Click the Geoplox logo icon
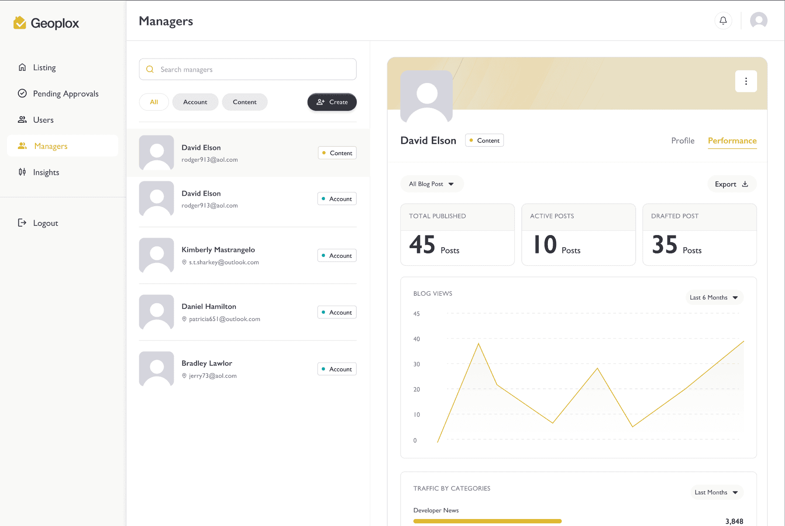 pos(20,23)
